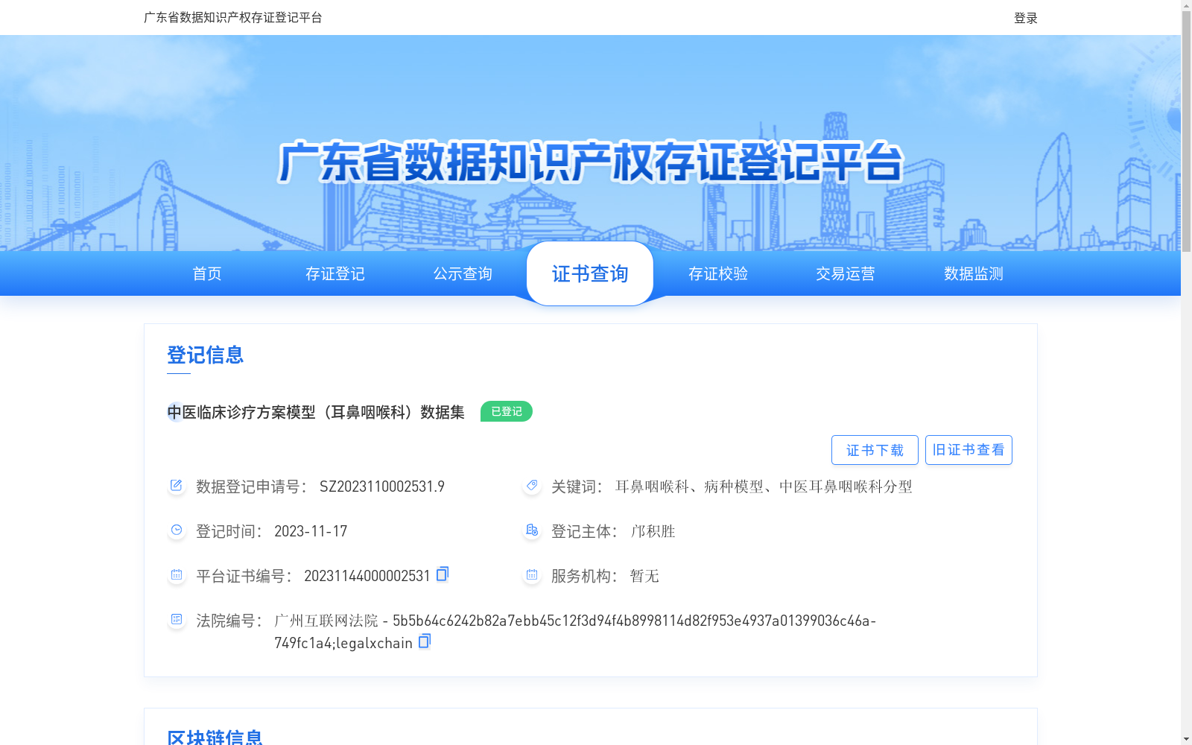Click the building icon next to 登记主体
Screen dimensions: 1192x745
click(531, 530)
